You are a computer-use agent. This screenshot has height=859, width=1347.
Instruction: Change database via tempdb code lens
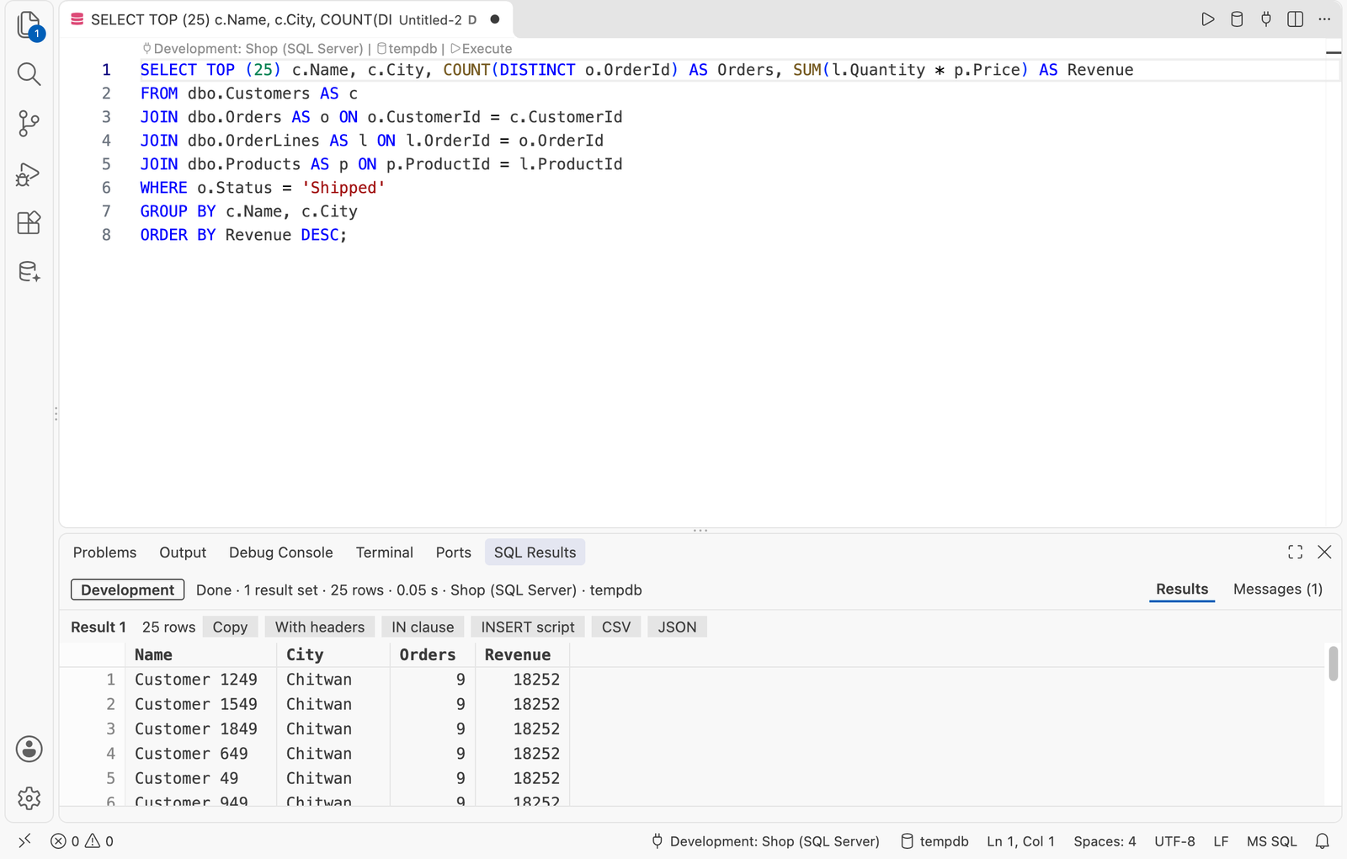coord(407,49)
